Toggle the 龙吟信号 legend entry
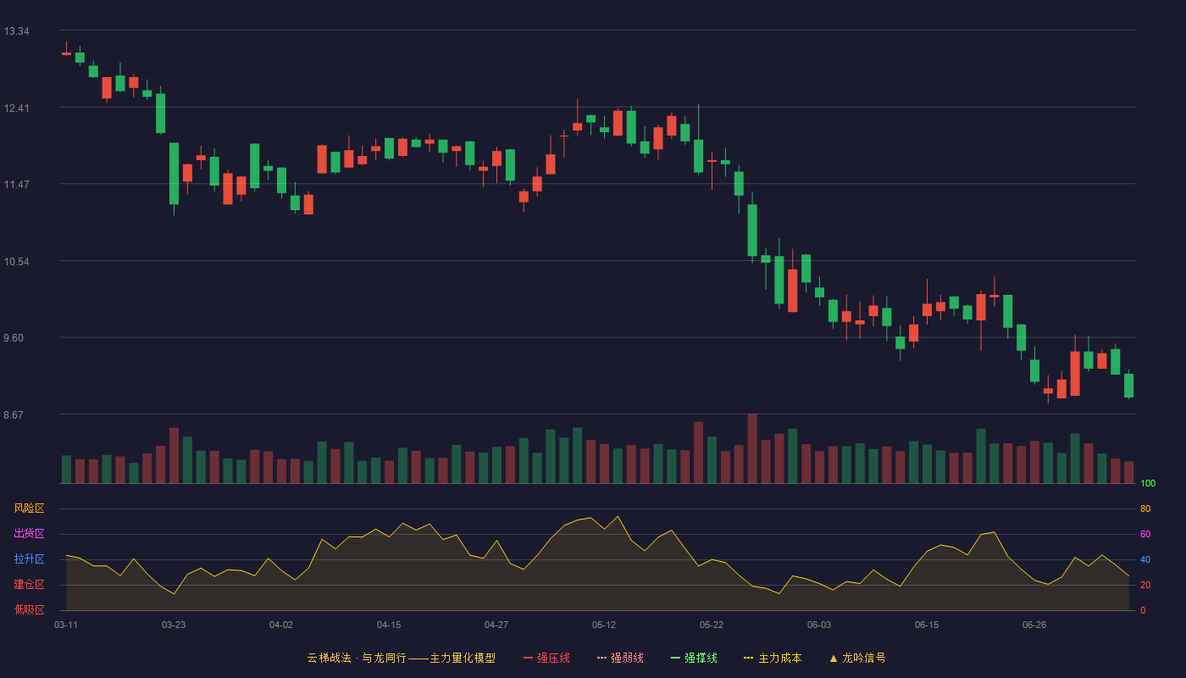1186x678 pixels. pyautogui.click(x=857, y=658)
